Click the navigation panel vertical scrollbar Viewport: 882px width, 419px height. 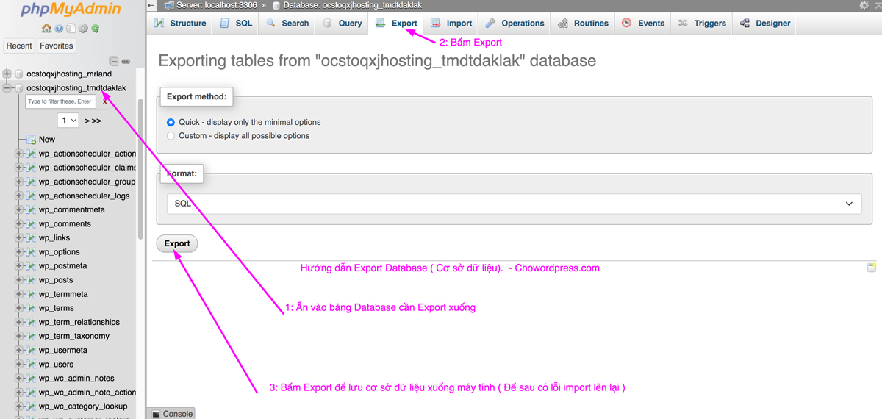[x=140, y=169]
